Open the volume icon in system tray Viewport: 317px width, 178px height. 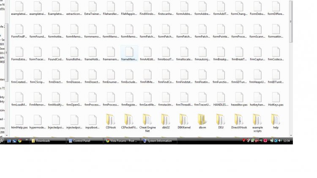point(280,140)
